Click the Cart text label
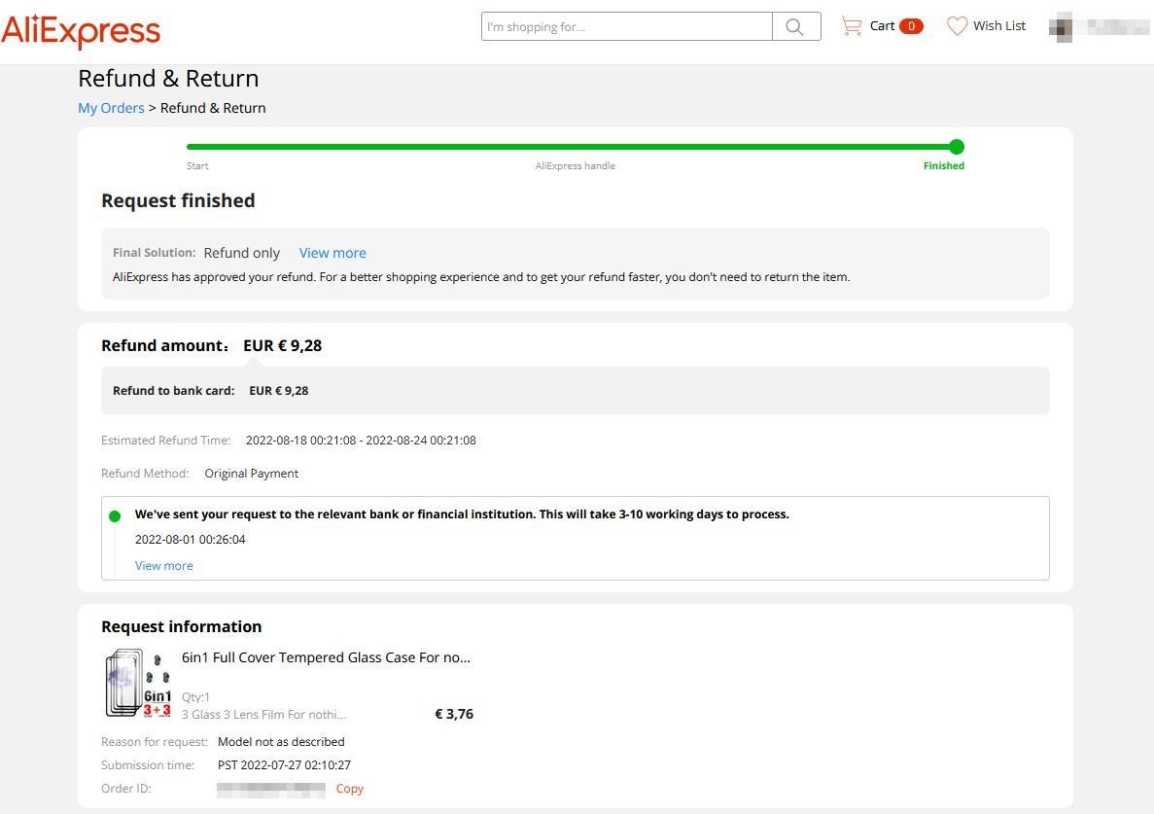This screenshot has height=814, width=1154. tap(882, 26)
